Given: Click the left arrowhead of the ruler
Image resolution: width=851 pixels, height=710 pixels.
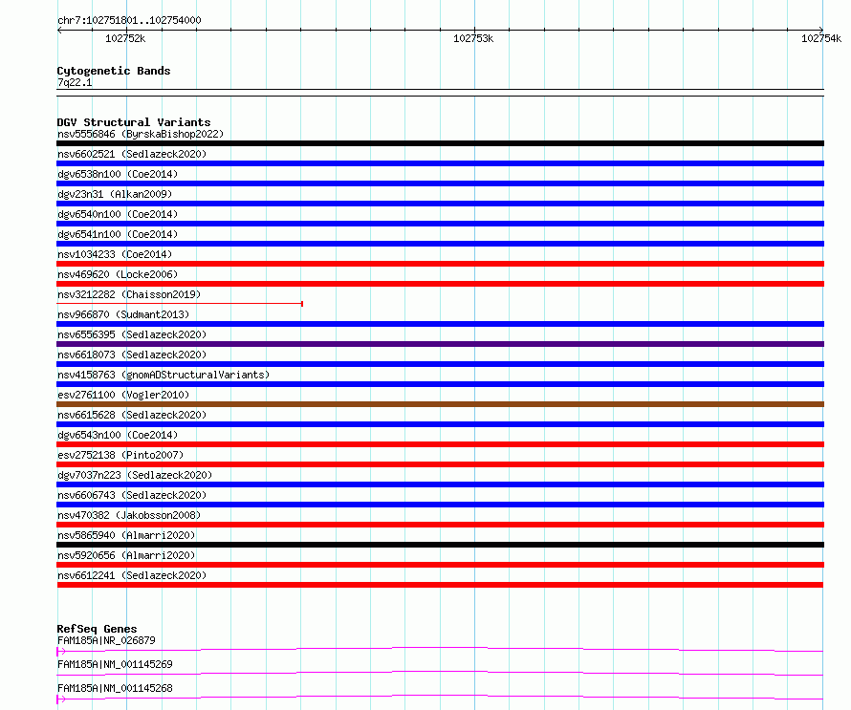Looking at the screenshot, I should [x=59, y=30].
